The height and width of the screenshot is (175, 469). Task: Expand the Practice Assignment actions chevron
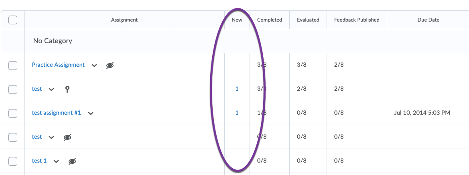pyautogui.click(x=94, y=66)
